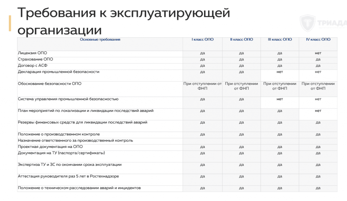Select IV класс 'да' for Резервы финансовых средств
The width and height of the screenshot is (347, 201).
(318, 122)
